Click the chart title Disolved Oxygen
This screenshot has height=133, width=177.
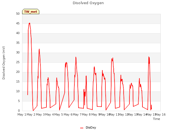88,3
